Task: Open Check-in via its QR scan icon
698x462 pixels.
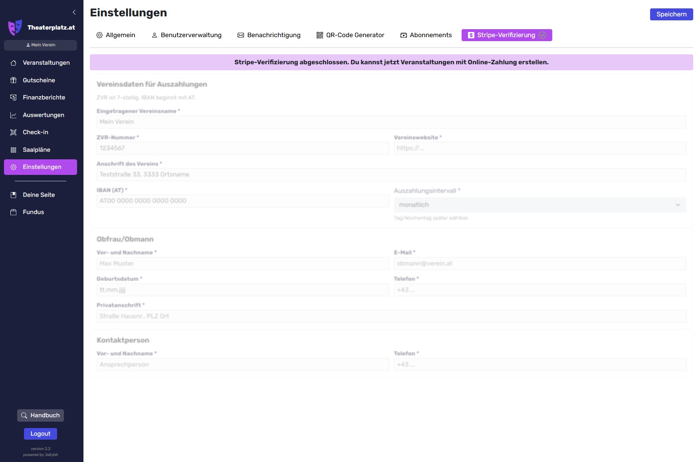Action: (14, 132)
